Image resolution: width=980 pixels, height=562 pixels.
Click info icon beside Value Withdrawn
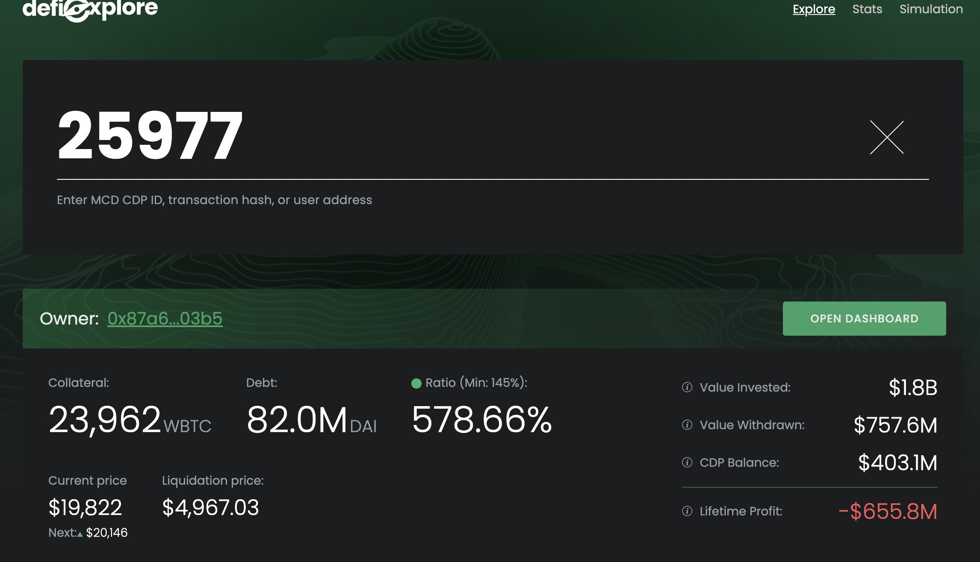click(x=687, y=425)
